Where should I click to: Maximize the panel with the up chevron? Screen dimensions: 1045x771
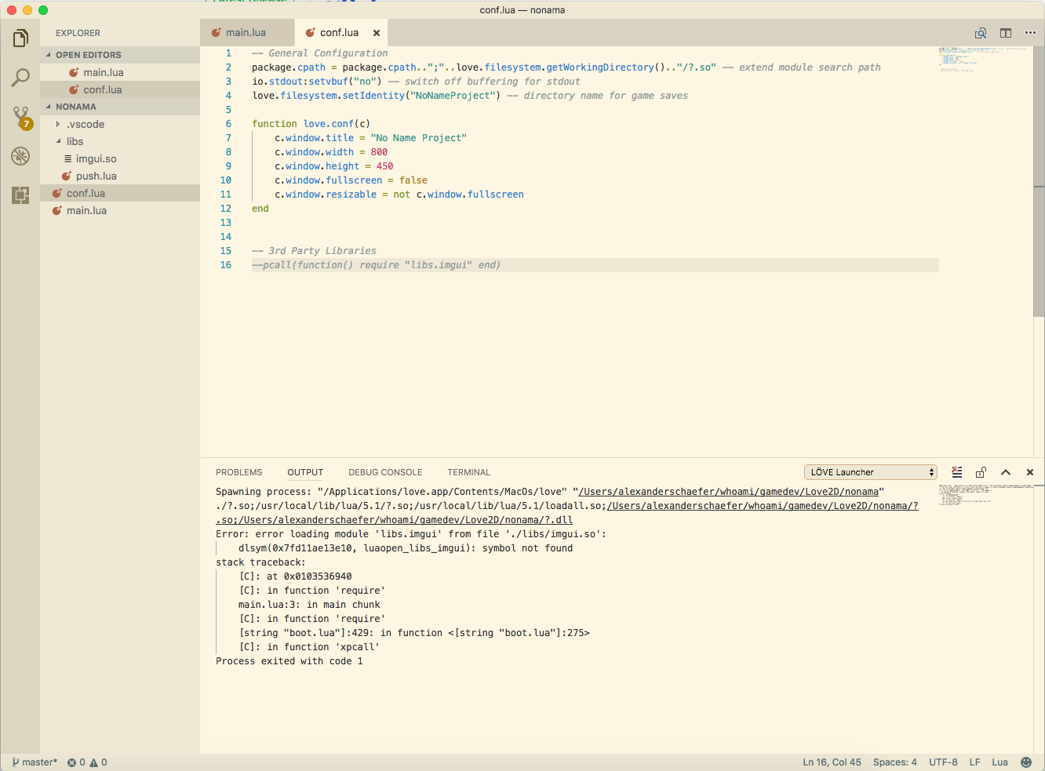tap(1006, 472)
